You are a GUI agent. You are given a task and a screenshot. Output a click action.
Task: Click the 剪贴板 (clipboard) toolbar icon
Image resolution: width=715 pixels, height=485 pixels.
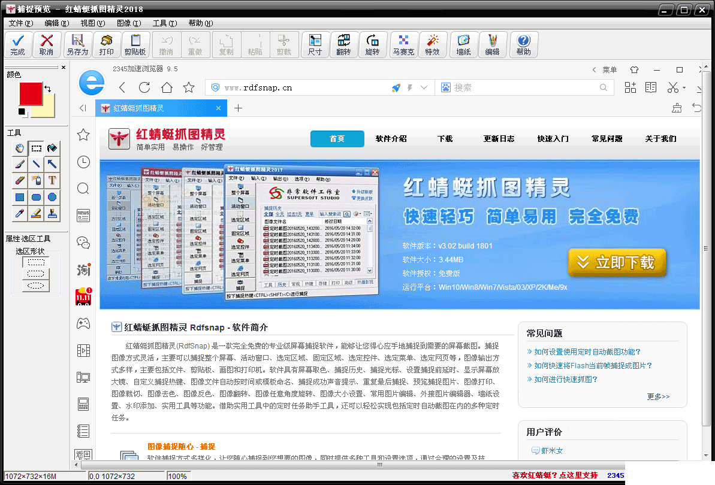pos(135,45)
